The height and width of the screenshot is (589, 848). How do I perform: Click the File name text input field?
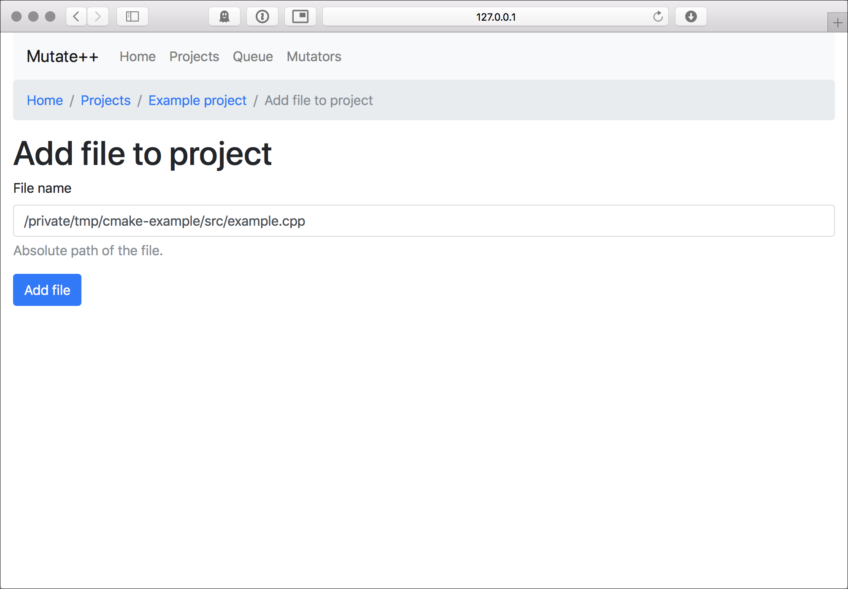pos(424,221)
